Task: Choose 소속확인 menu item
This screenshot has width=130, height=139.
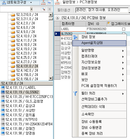Action: (x=99, y=114)
